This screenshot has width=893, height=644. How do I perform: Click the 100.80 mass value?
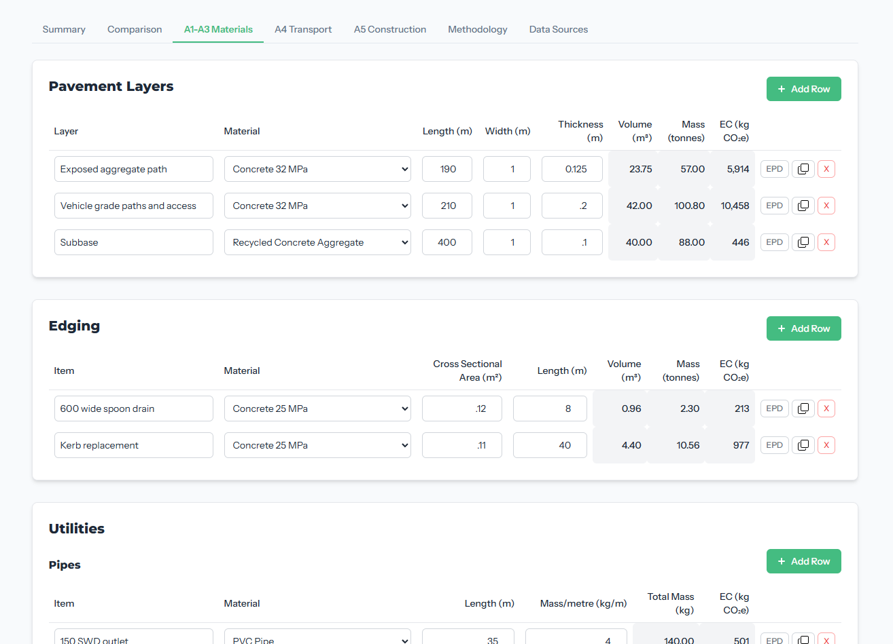tap(689, 206)
